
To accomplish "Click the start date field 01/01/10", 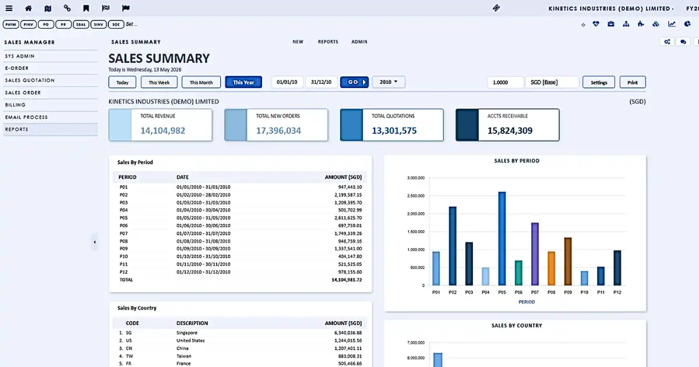I will tap(287, 82).
